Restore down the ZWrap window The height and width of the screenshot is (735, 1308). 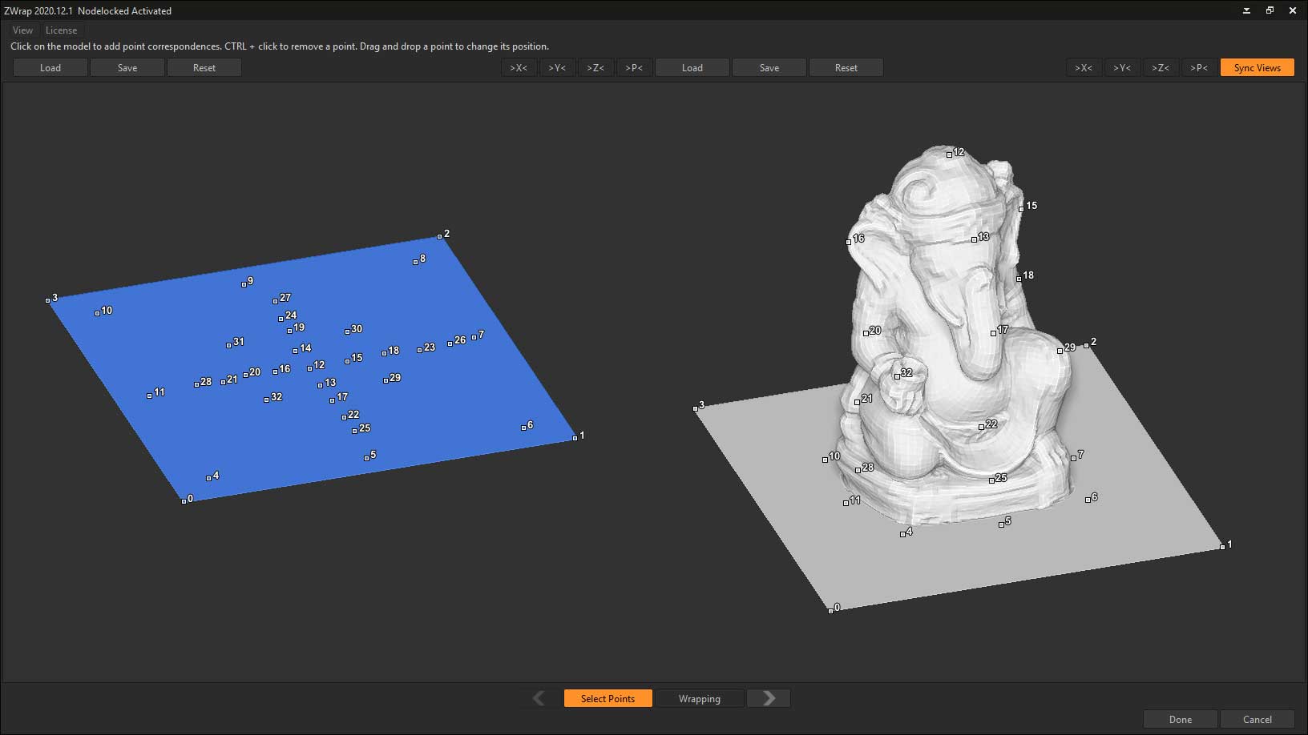1270,10
